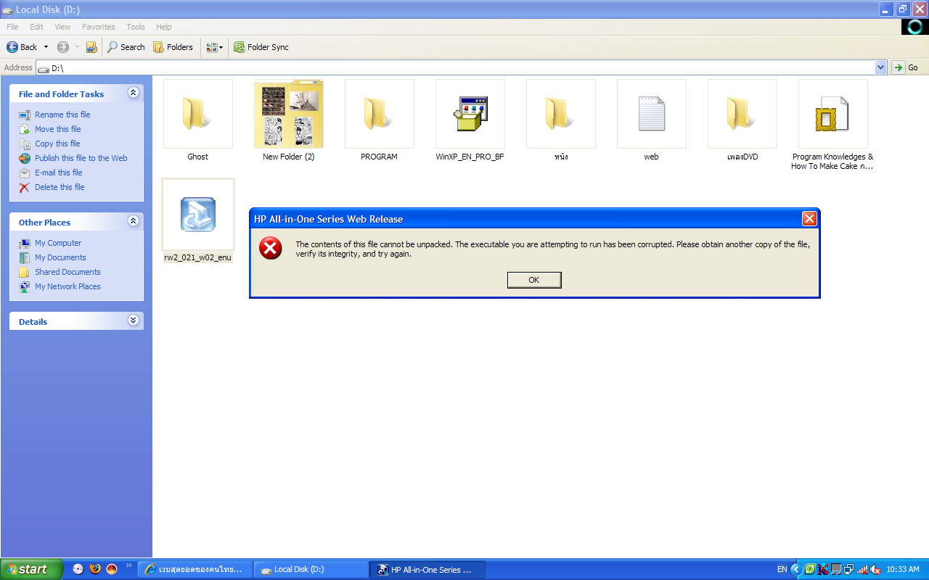Launch Firefox from Quick Launch
This screenshot has height=580, width=929.
95,569
